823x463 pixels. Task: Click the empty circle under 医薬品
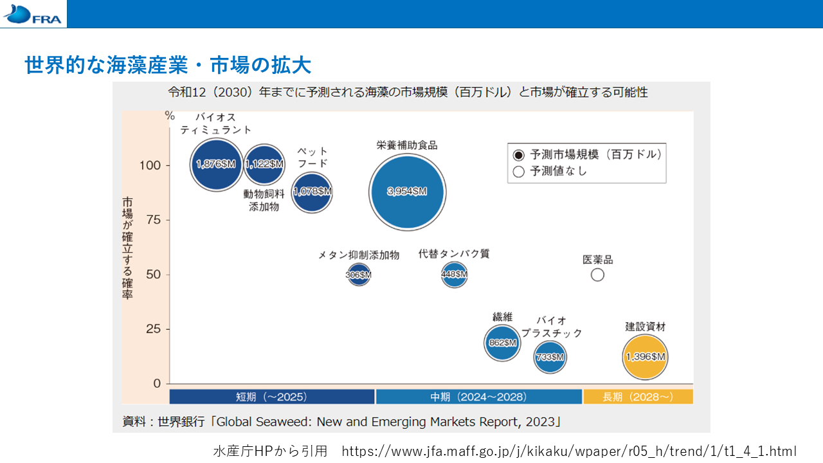[x=597, y=275]
